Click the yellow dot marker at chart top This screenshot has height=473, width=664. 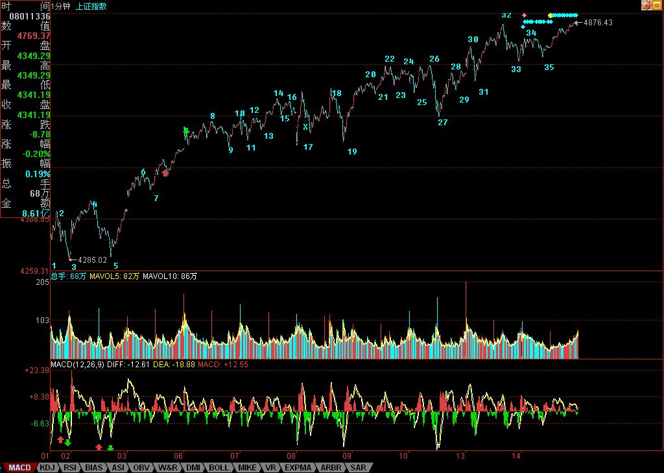551,15
